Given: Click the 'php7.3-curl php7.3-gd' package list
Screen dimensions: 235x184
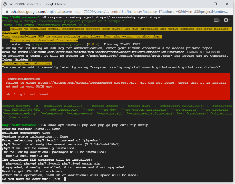Looking at the screenshot, I should (x=27, y=156).
